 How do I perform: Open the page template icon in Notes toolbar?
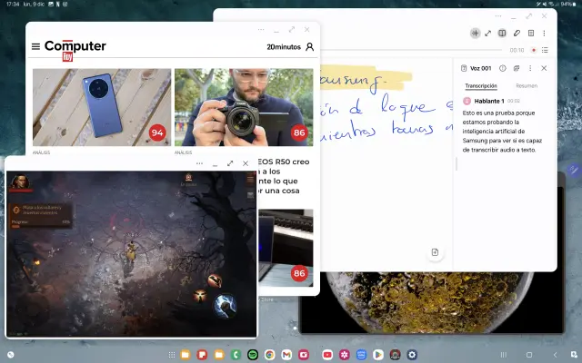pyautogui.click(x=531, y=34)
